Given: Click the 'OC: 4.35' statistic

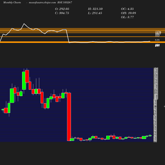Looking at the screenshot, I should tap(127, 9).
